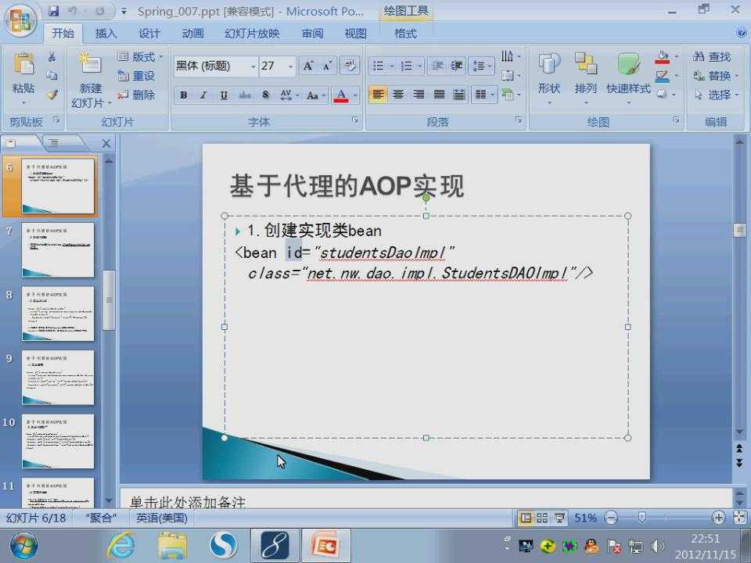Open shape effects icon

coord(663,95)
